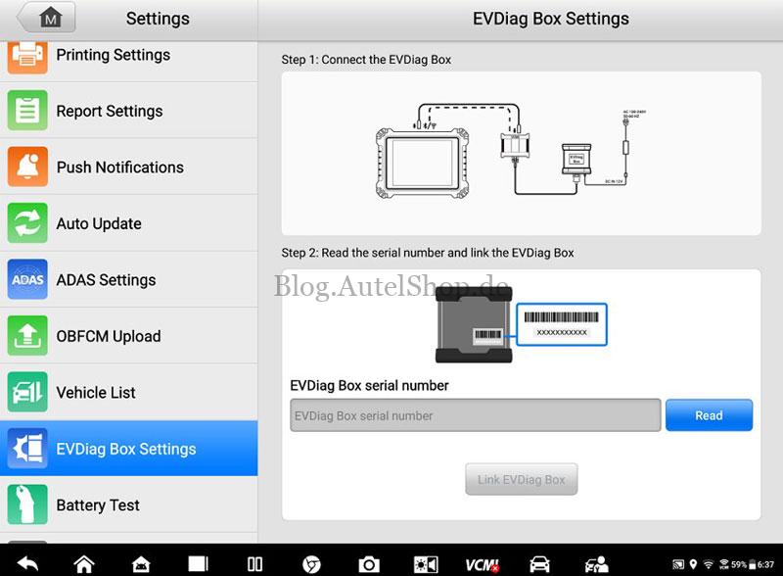Open the camera from navigation bar

click(x=369, y=564)
